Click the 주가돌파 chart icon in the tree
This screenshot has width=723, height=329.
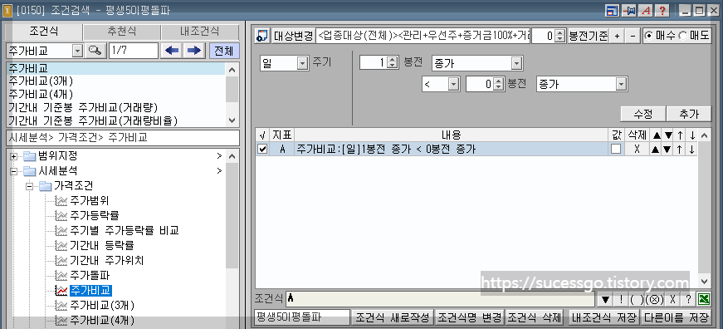point(61,276)
